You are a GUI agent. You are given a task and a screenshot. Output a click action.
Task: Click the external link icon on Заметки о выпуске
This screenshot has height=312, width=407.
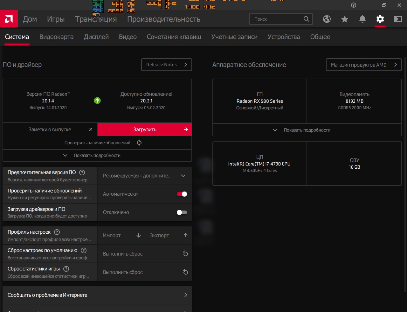point(91,129)
